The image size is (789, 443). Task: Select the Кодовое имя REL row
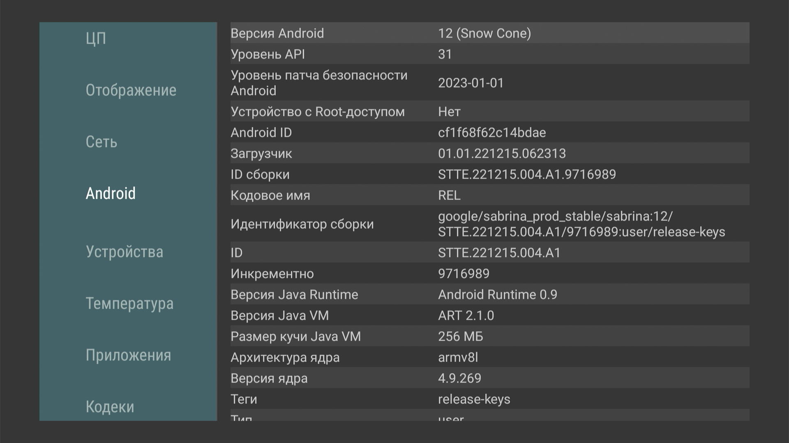click(x=489, y=195)
